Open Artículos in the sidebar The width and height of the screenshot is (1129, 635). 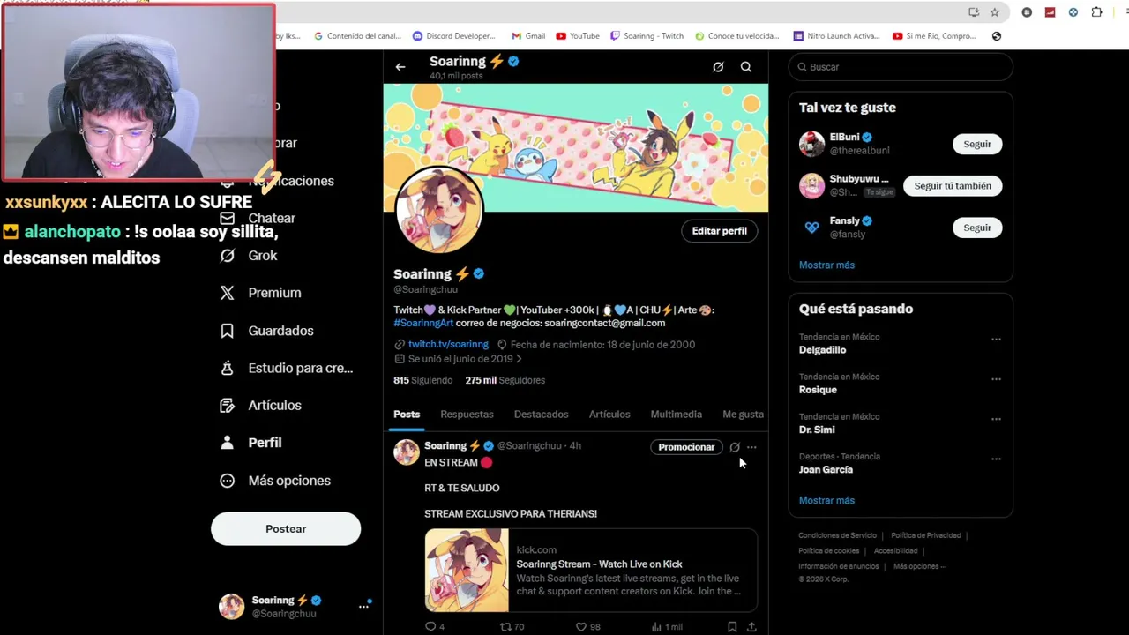pyautogui.click(x=260, y=406)
